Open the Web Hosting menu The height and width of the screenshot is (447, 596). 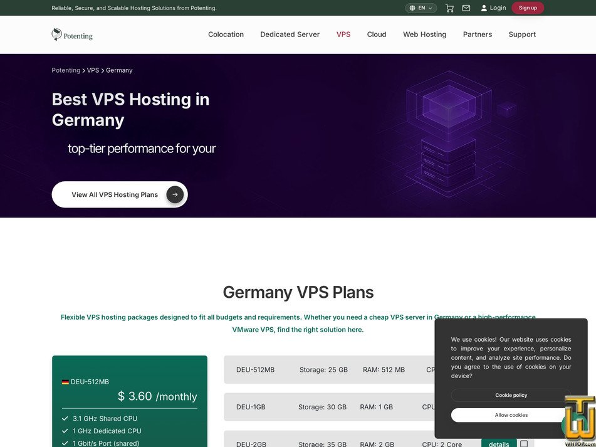[x=424, y=34]
